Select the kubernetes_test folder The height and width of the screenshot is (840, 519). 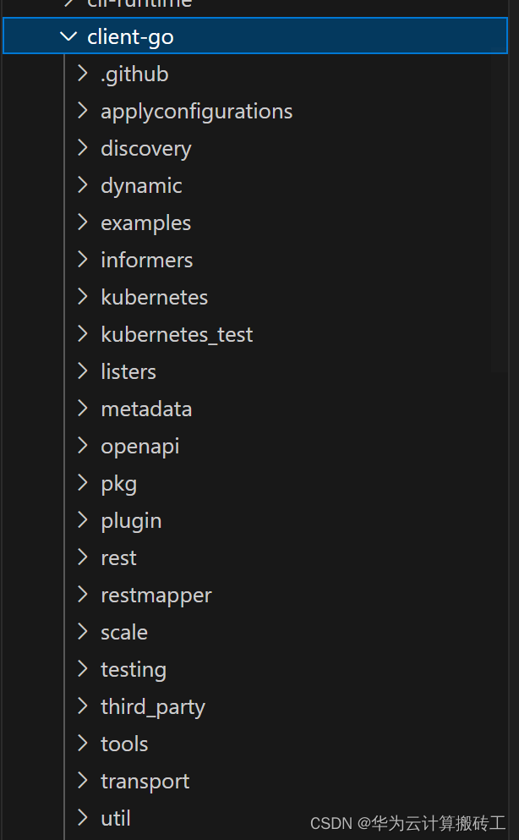pos(176,334)
